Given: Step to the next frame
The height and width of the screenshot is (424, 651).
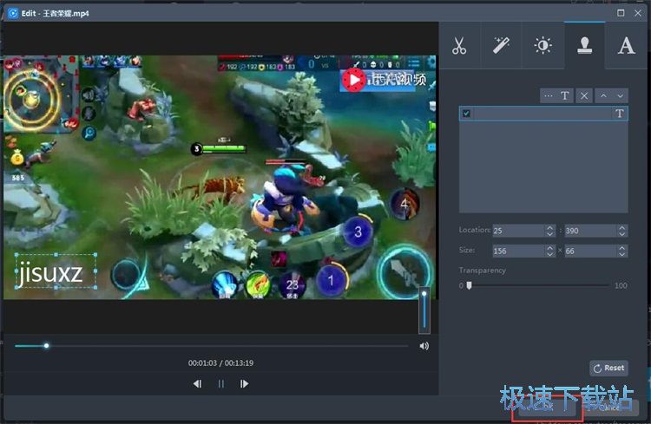Looking at the screenshot, I should tap(244, 383).
